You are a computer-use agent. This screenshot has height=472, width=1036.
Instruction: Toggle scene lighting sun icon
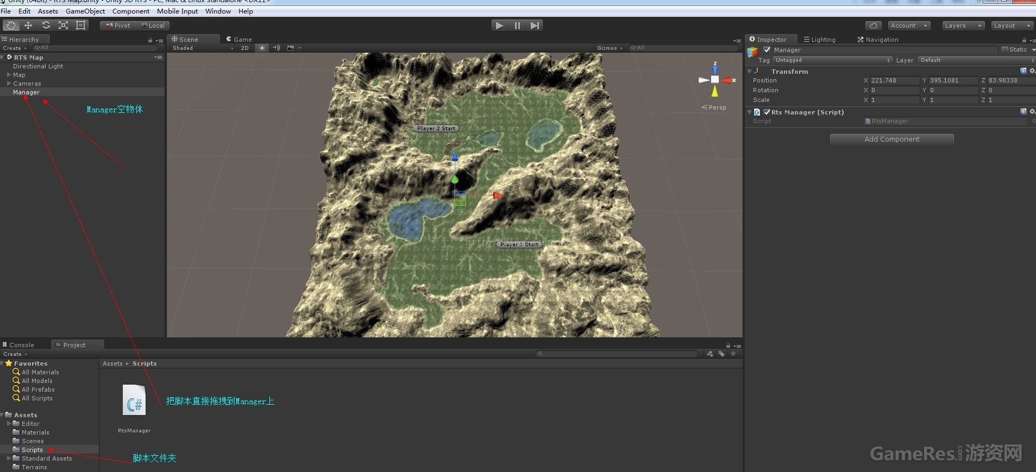coord(262,48)
